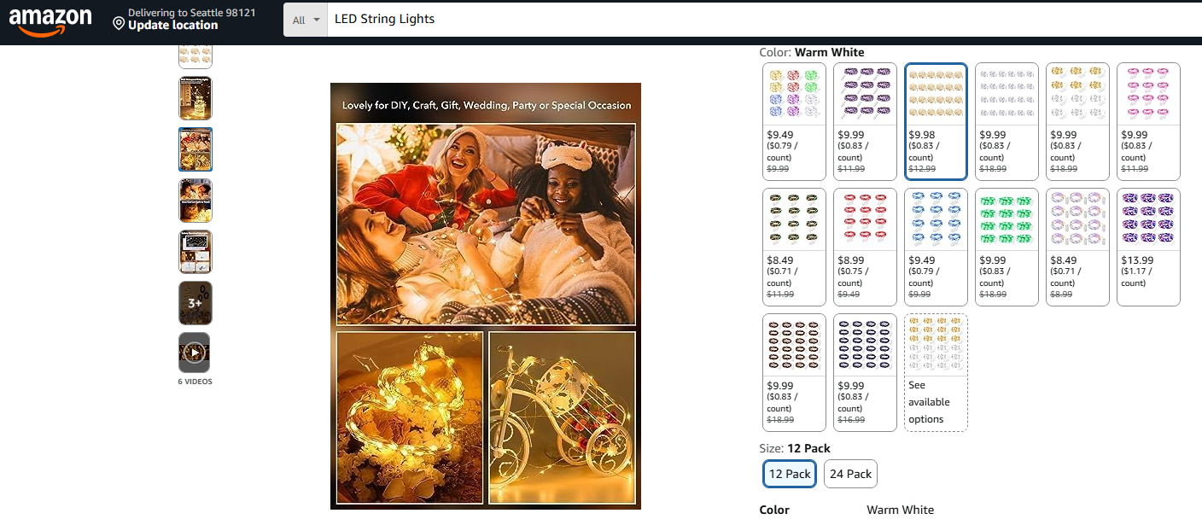Pick the green lights swatch

1007,247
